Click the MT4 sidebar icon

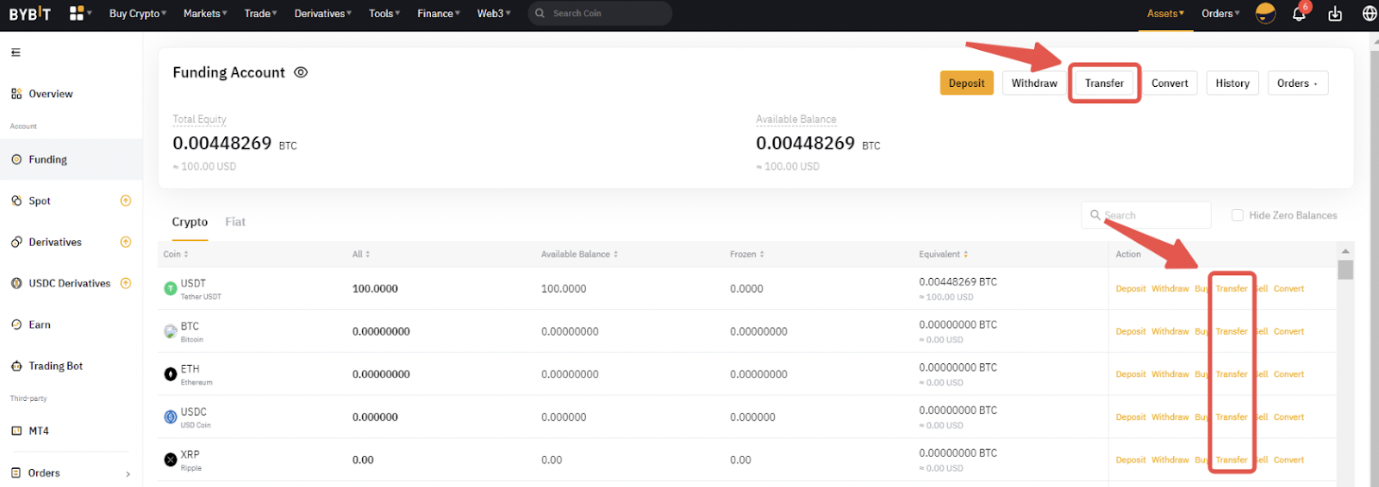pyautogui.click(x=16, y=431)
